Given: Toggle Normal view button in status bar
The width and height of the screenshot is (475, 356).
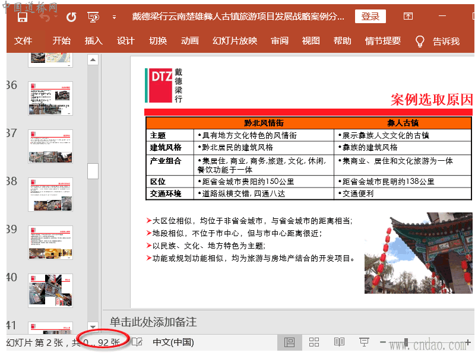Looking at the screenshot, I should coord(289,342).
